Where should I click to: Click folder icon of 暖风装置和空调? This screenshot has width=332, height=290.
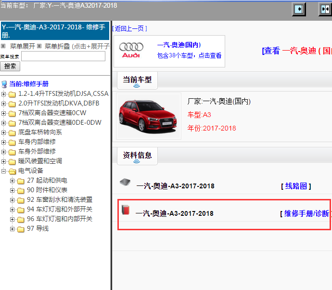click(12, 161)
